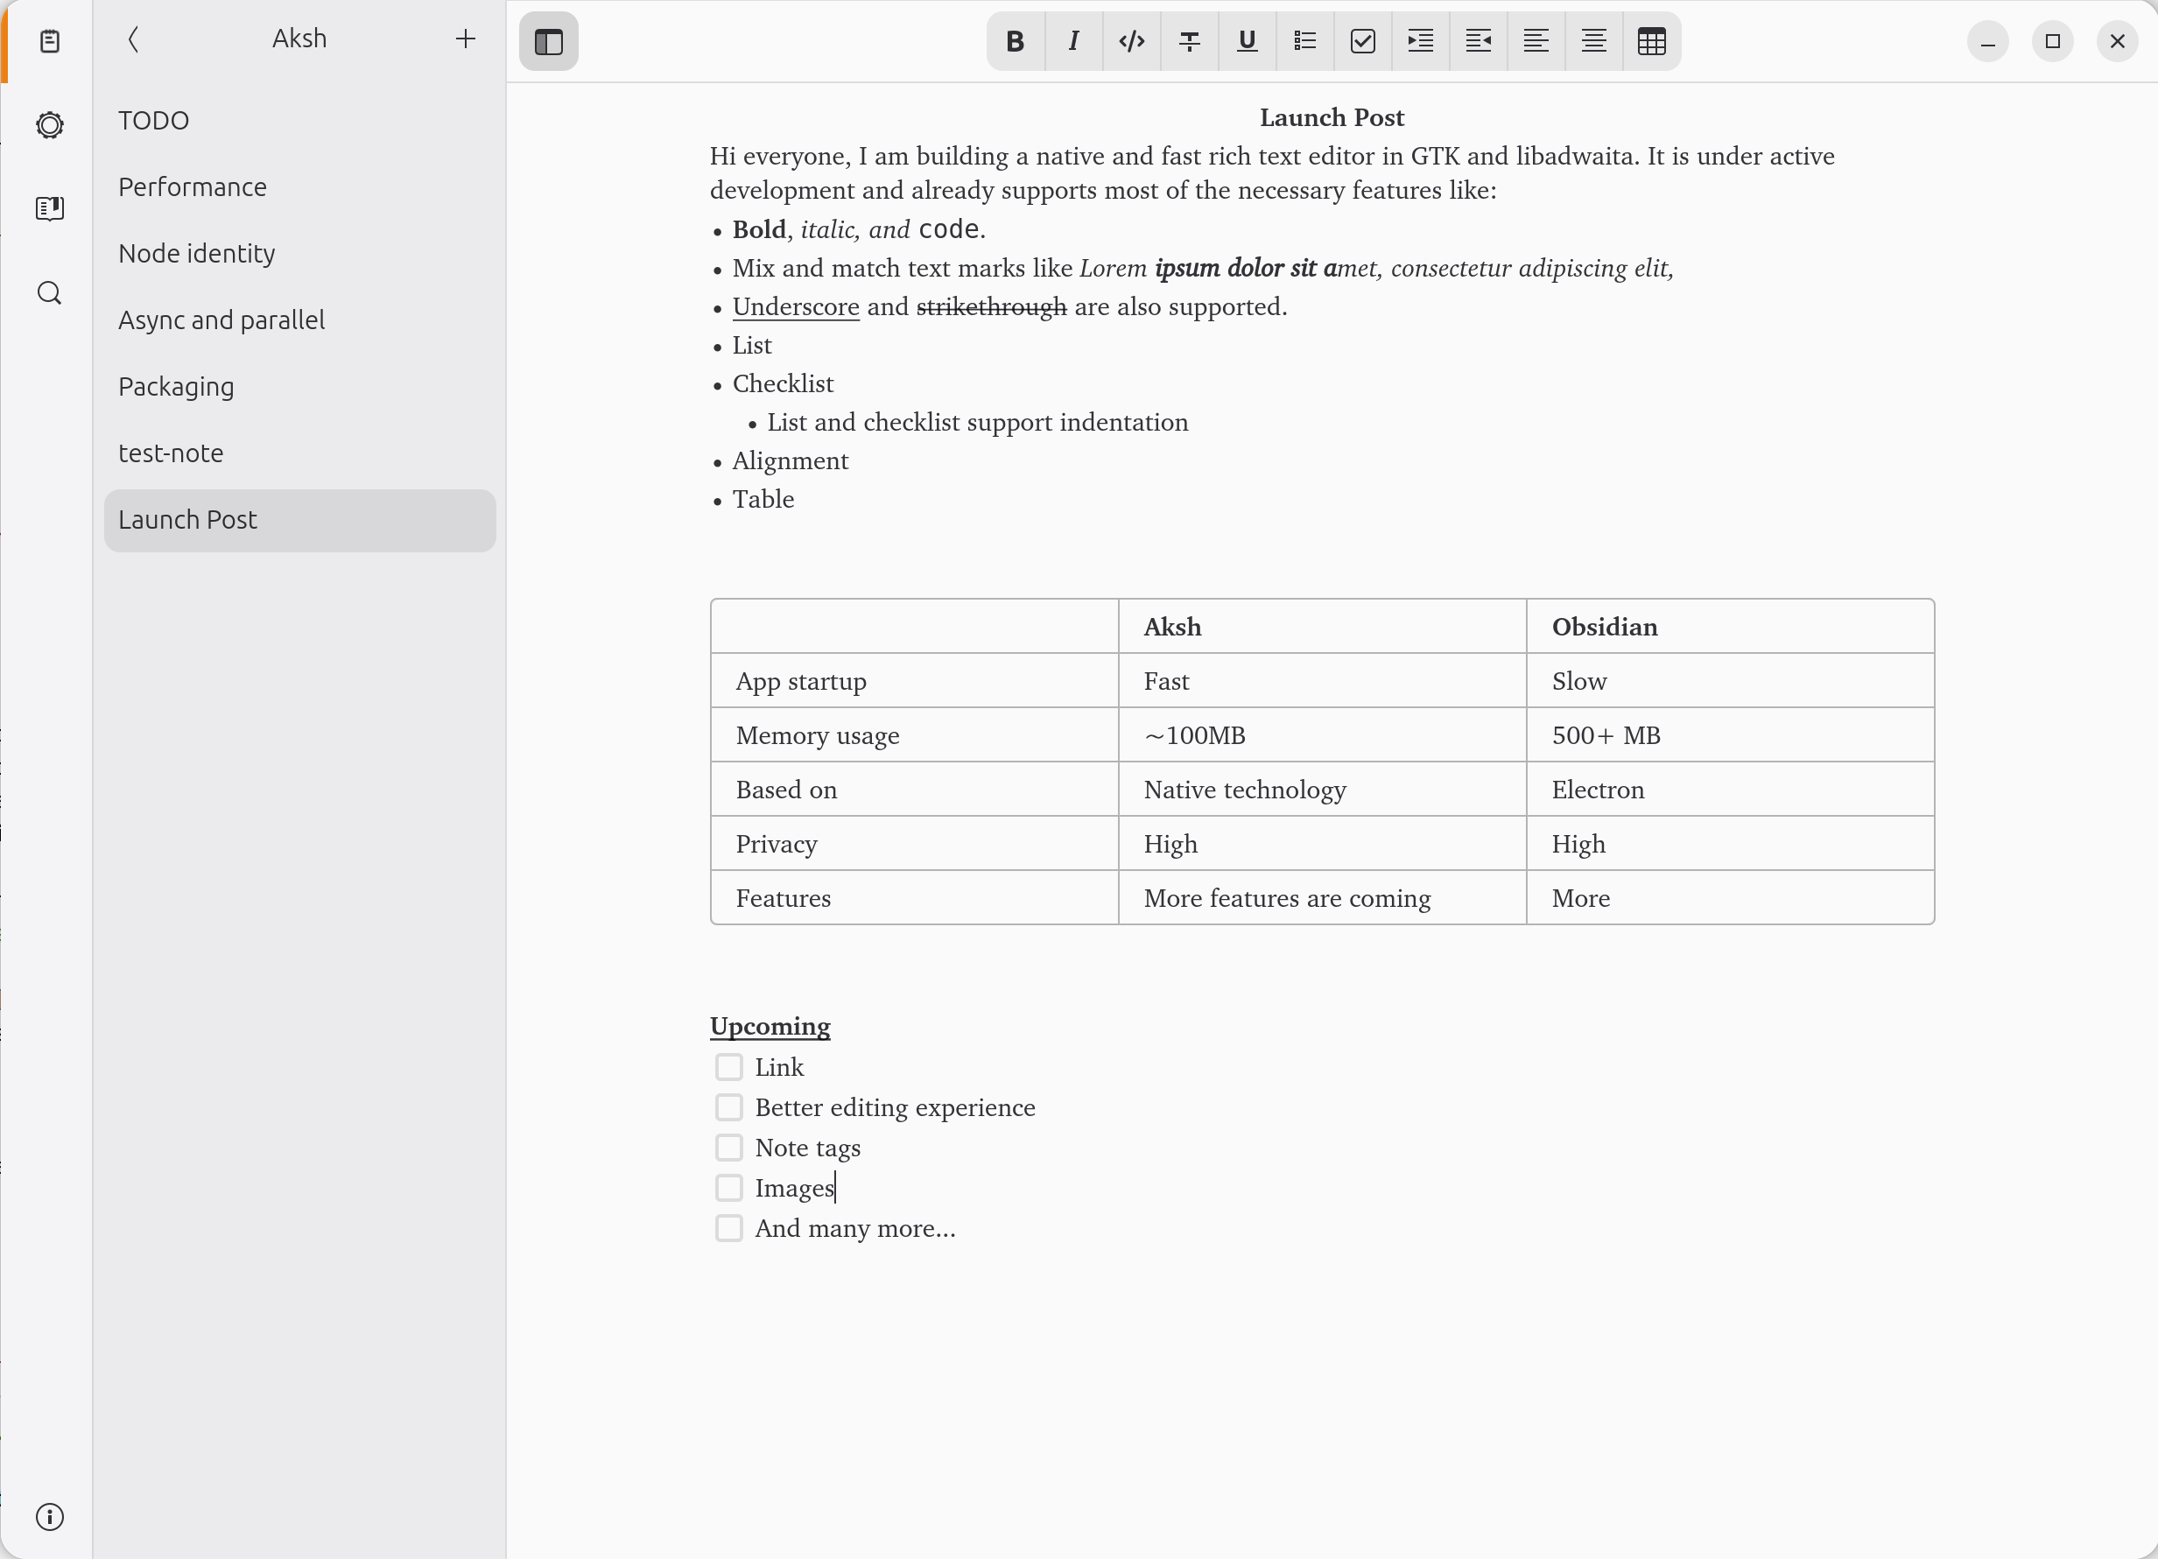
Task: Open the Performance note
Action: click(299, 187)
